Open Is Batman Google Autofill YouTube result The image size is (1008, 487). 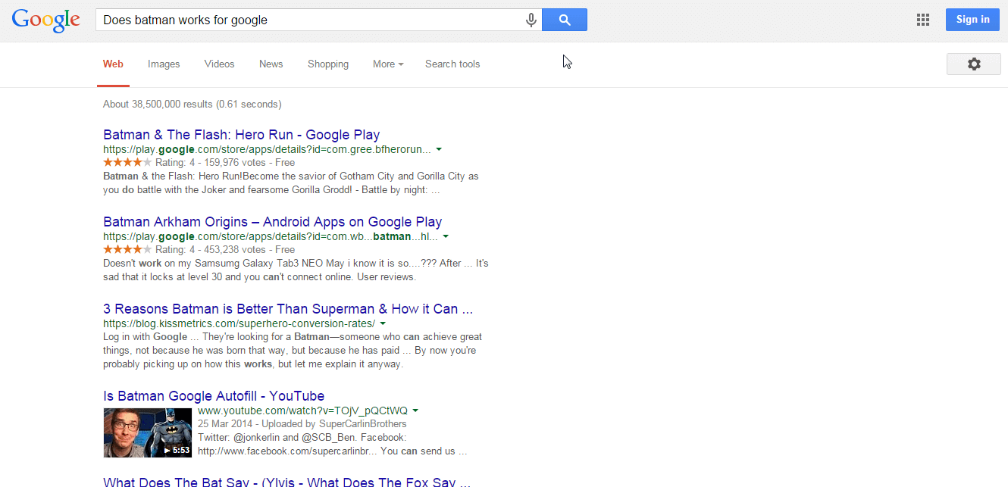point(214,396)
